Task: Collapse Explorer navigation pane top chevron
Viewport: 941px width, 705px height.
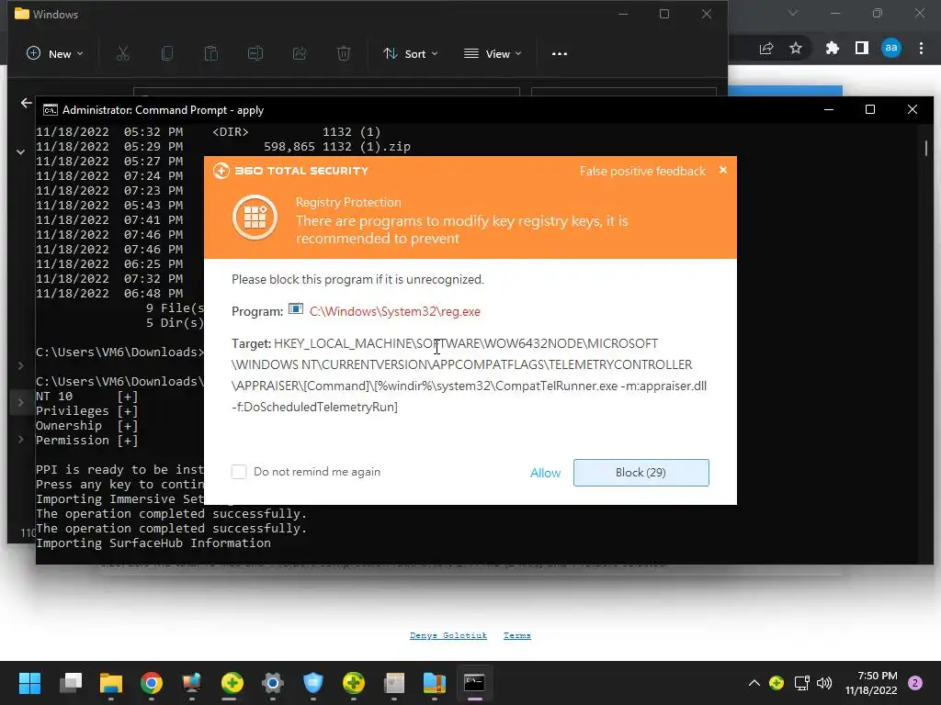Action: [x=20, y=152]
